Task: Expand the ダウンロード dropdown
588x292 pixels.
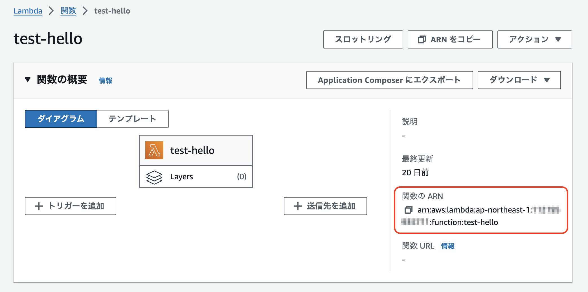Action: coord(519,80)
